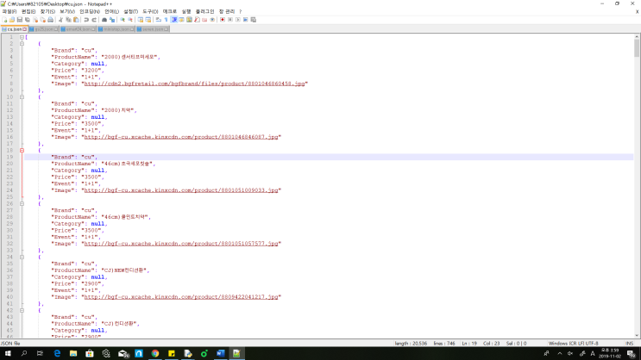Viewport: 641px width, 360px height.
Task: Open the 찾기(S) menu
Action: coord(47,11)
